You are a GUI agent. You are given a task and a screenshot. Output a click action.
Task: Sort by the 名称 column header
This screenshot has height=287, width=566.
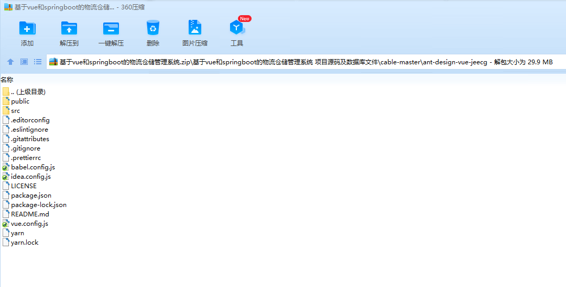pyautogui.click(x=7, y=79)
